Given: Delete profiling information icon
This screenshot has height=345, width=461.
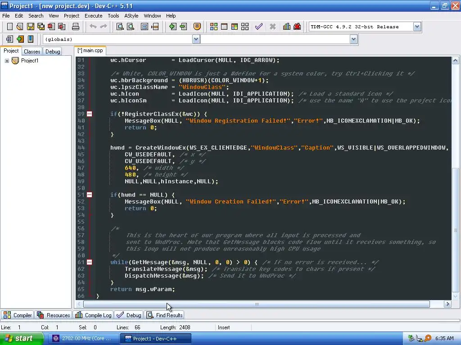Looking at the screenshot, I should 297,27.
